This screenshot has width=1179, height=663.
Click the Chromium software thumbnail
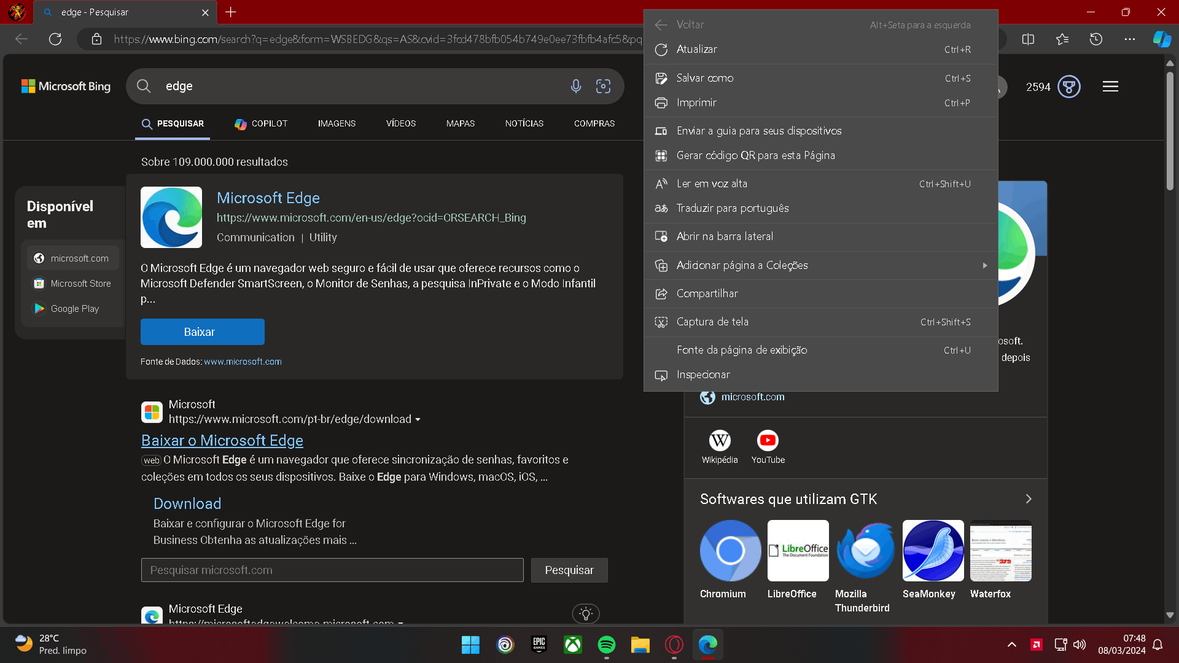coord(731,551)
